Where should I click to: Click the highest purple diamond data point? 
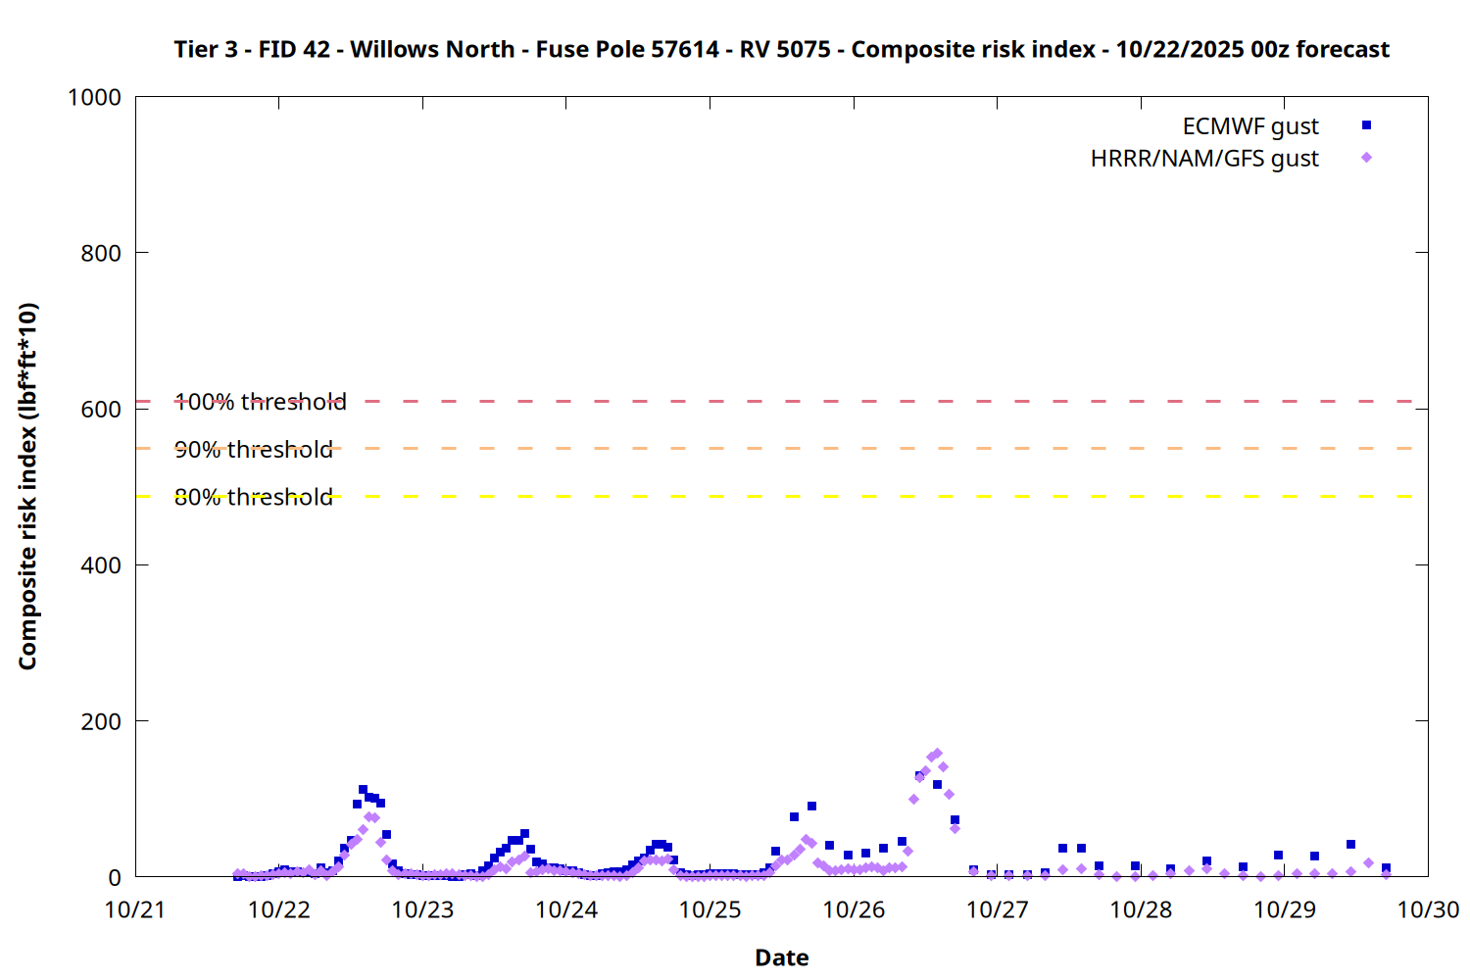pos(937,754)
